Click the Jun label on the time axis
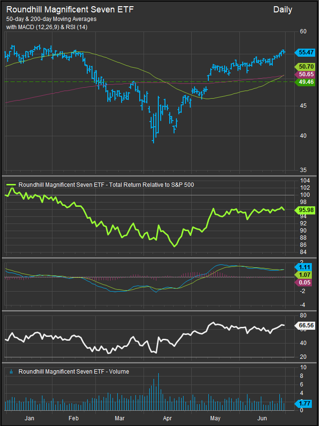Viewport: 319px width, 426px height. pyautogui.click(x=262, y=418)
